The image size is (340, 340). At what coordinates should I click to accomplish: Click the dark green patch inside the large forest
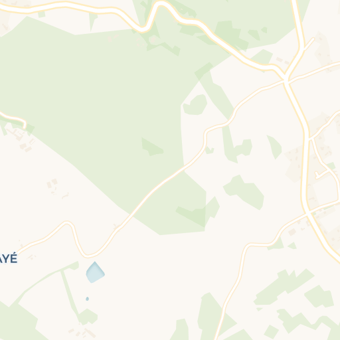point(152,147)
